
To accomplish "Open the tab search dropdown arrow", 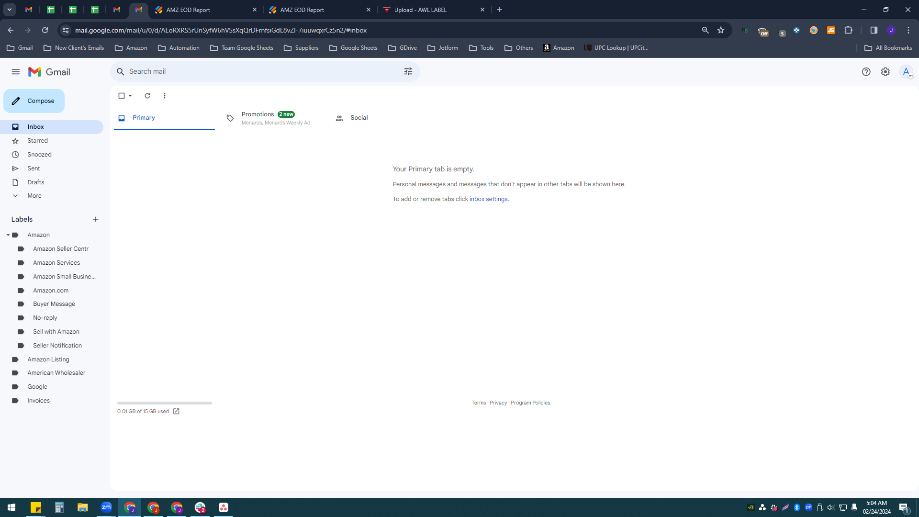I will [x=9, y=10].
